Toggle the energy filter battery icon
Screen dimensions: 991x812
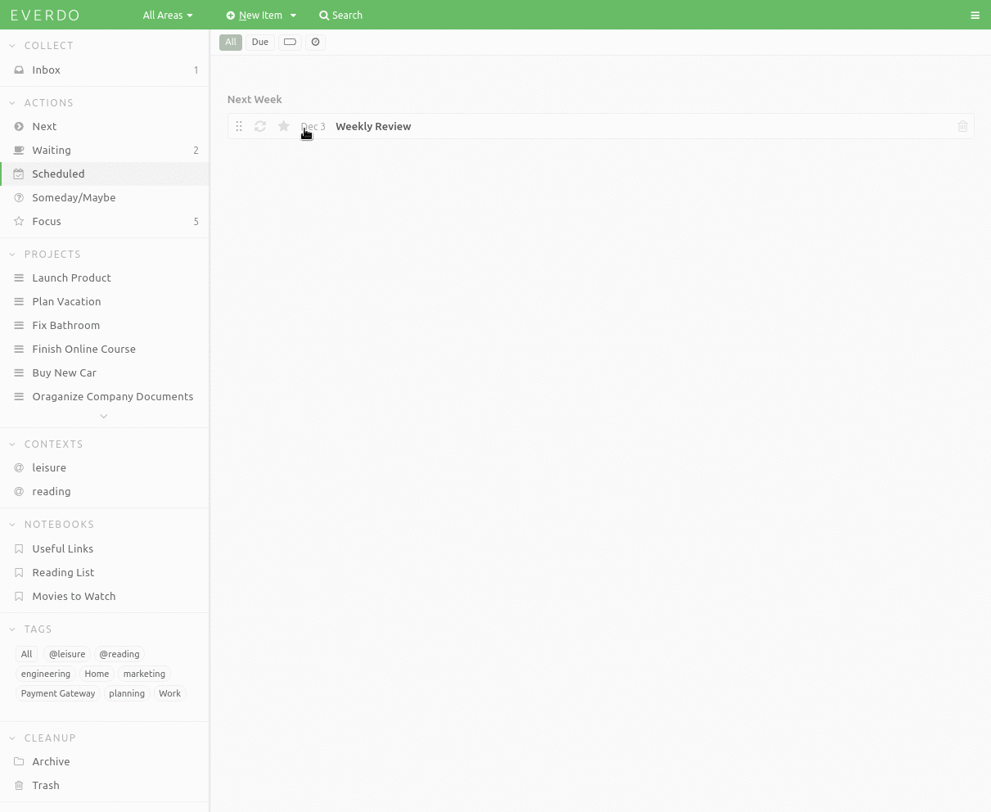tap(290, 42)
